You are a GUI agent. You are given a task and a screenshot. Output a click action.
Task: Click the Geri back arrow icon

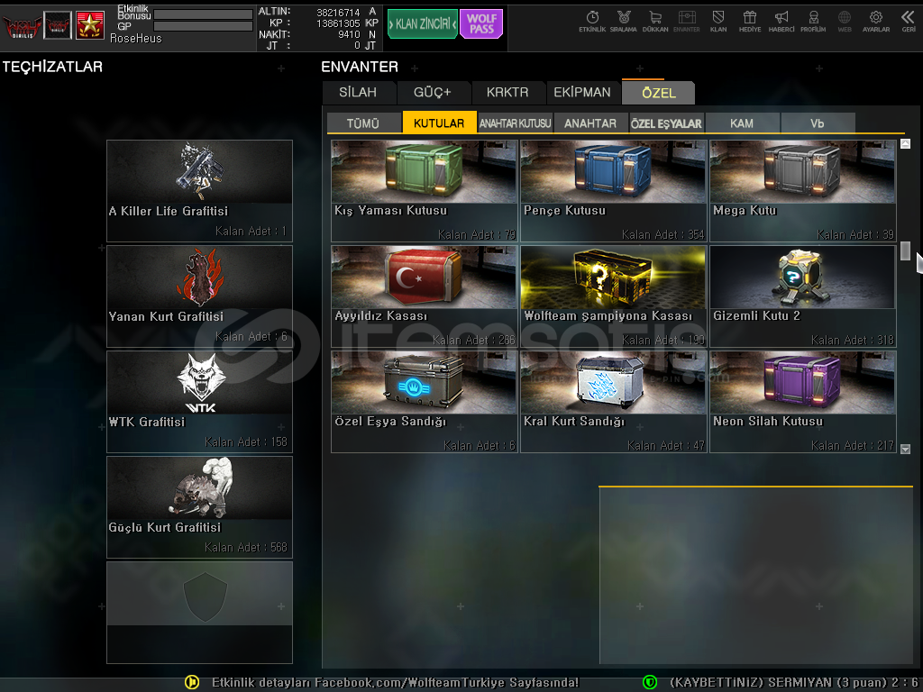tap(909, 22)
